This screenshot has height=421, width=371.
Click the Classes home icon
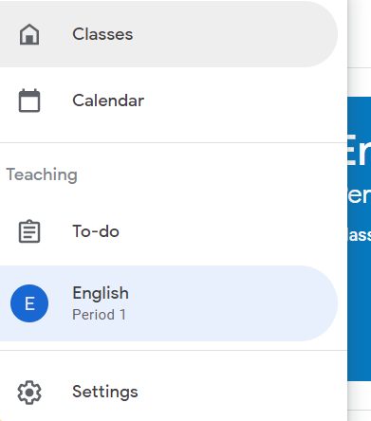coord(29,34)
